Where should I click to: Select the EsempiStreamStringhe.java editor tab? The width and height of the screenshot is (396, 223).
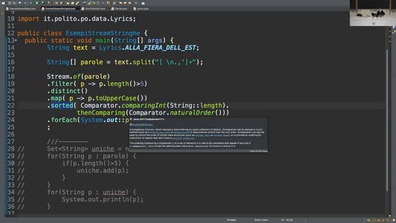point(59,9)
